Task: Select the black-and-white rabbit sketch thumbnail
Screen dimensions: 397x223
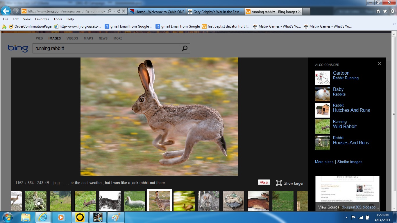Action: (x=110, y=201)
